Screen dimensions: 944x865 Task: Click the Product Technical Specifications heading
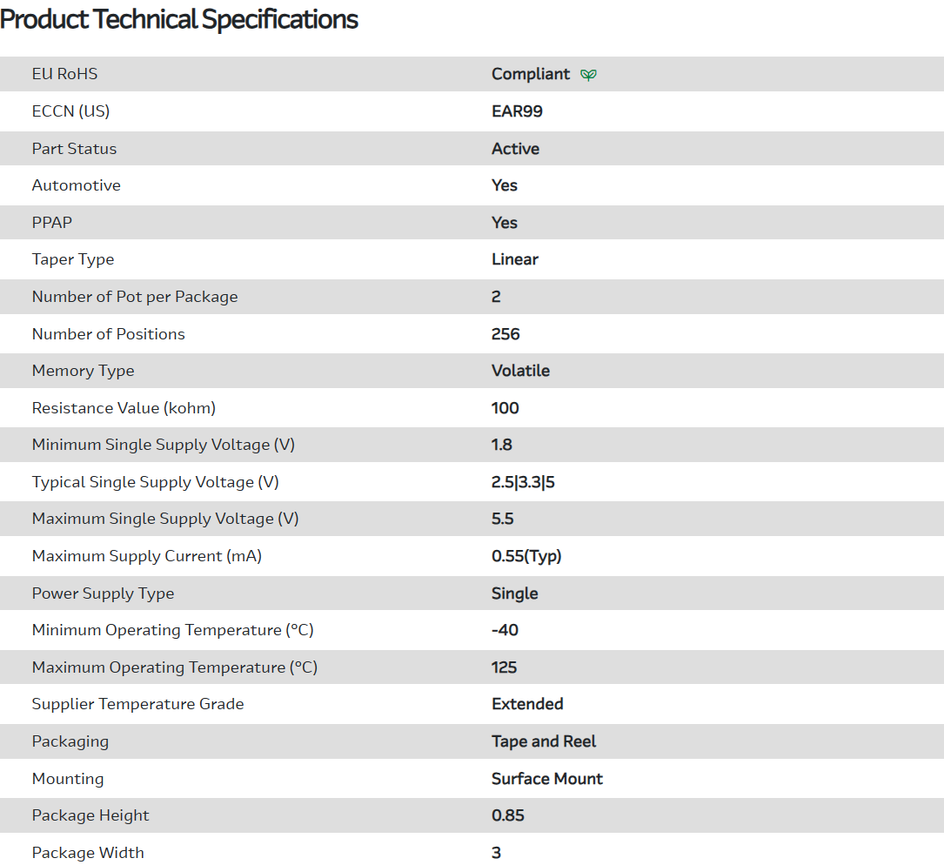coord(179,19)
